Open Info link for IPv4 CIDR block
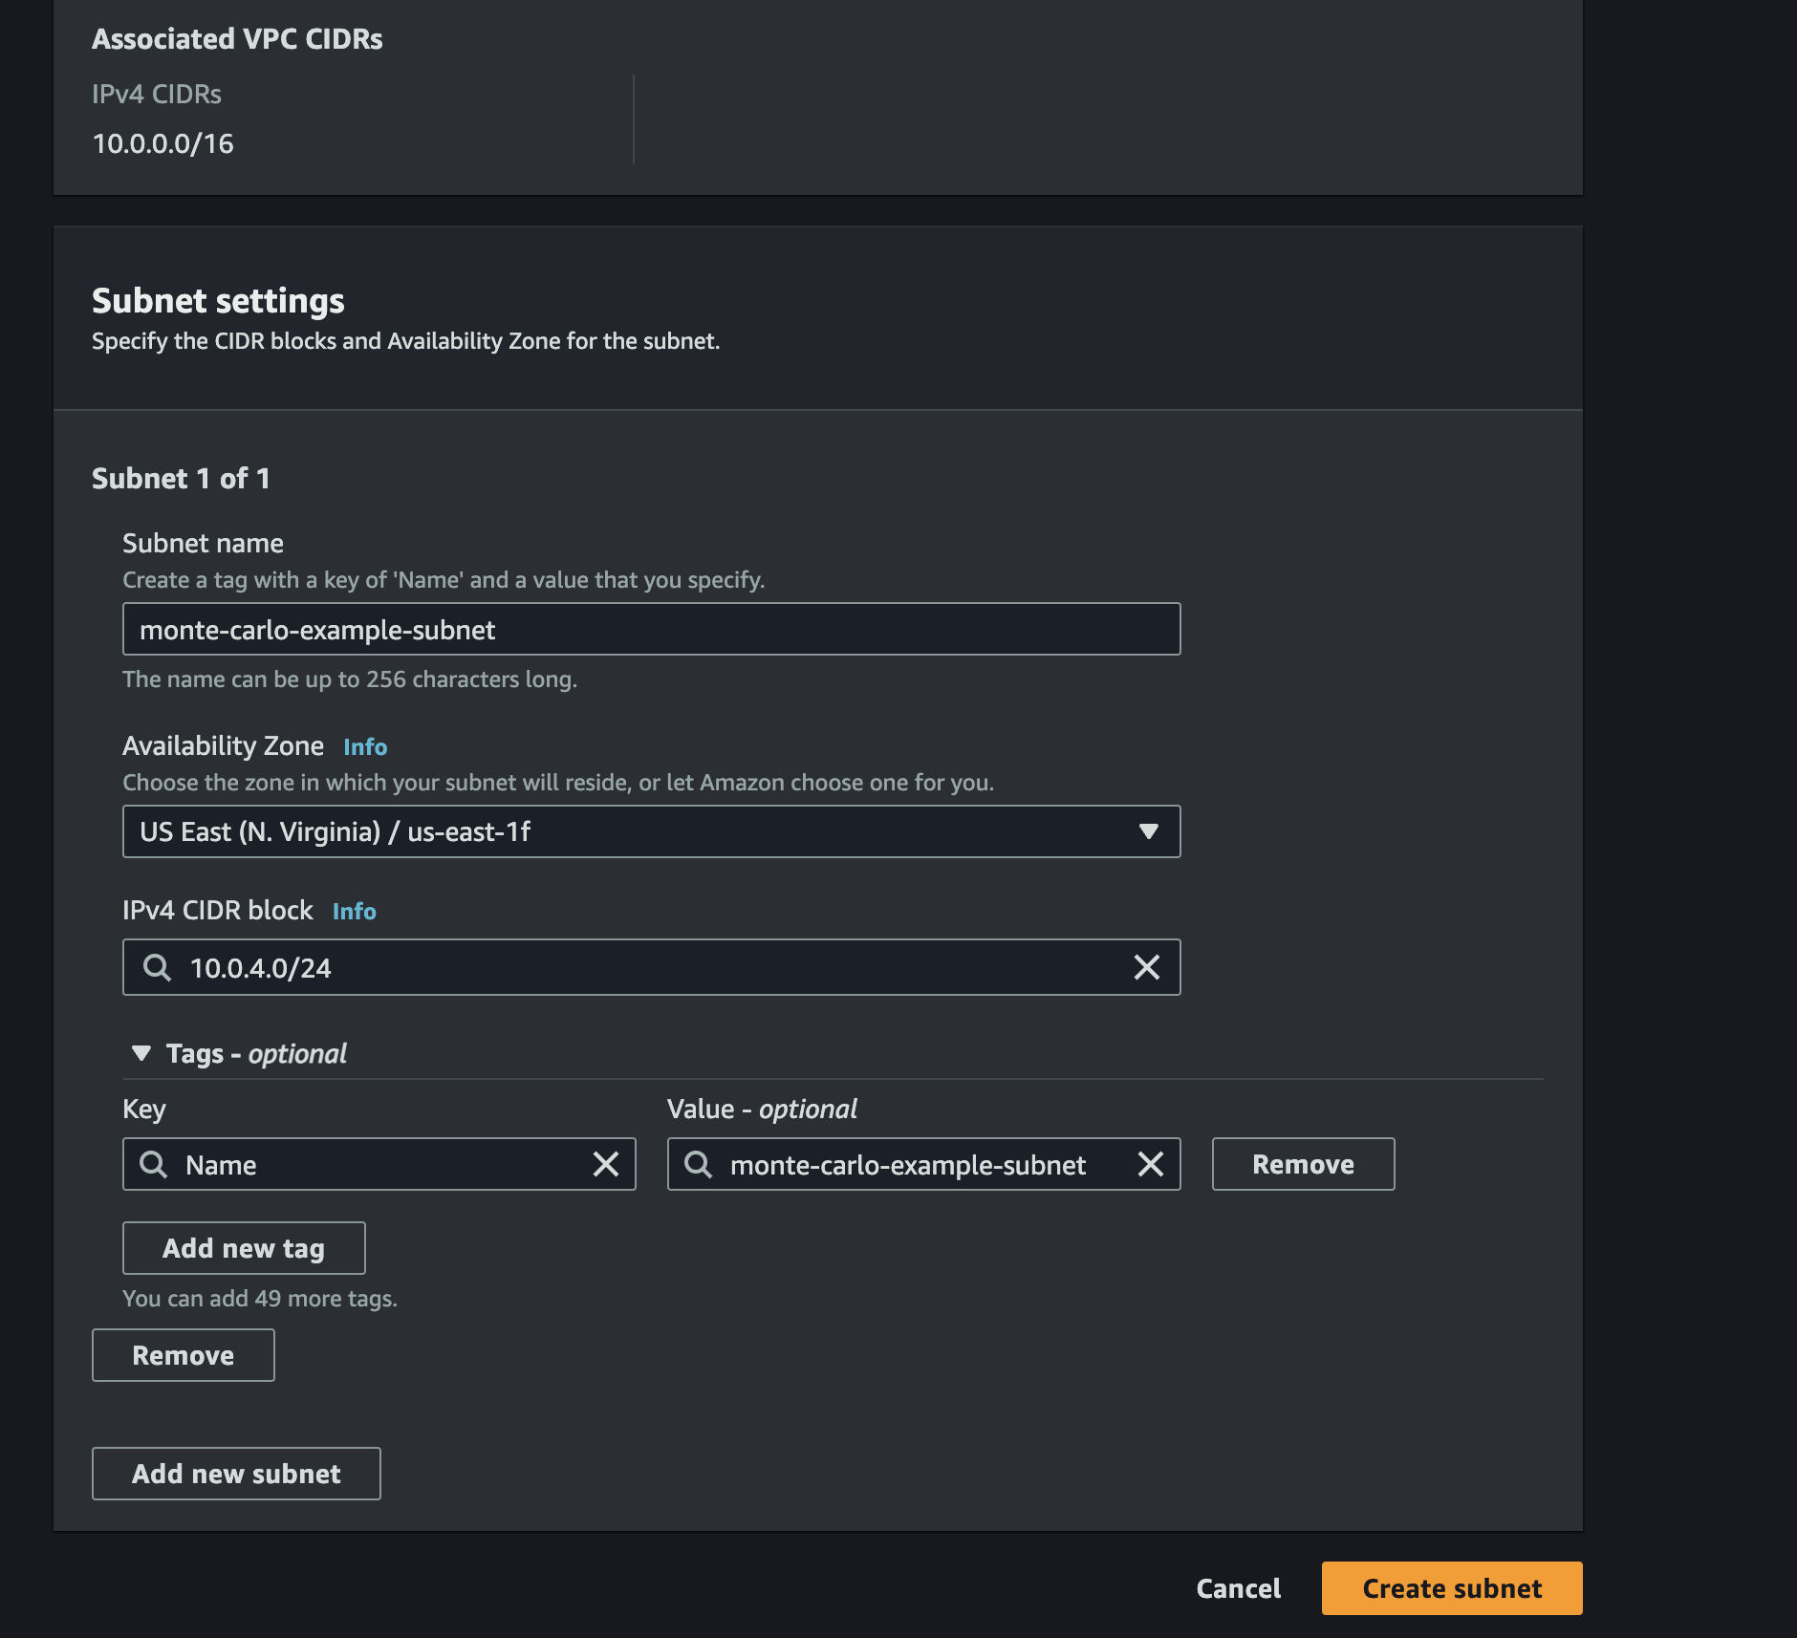This screenshot has width=1797, height=1638. (354, 912)
